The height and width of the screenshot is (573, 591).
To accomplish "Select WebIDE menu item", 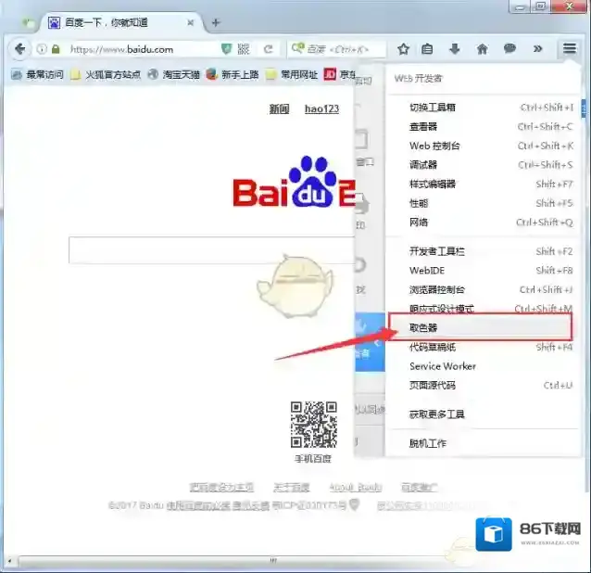I will pyautogui.click(x=484, y=271).
